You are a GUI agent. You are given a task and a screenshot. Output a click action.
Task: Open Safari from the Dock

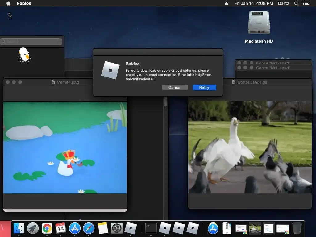89,228
